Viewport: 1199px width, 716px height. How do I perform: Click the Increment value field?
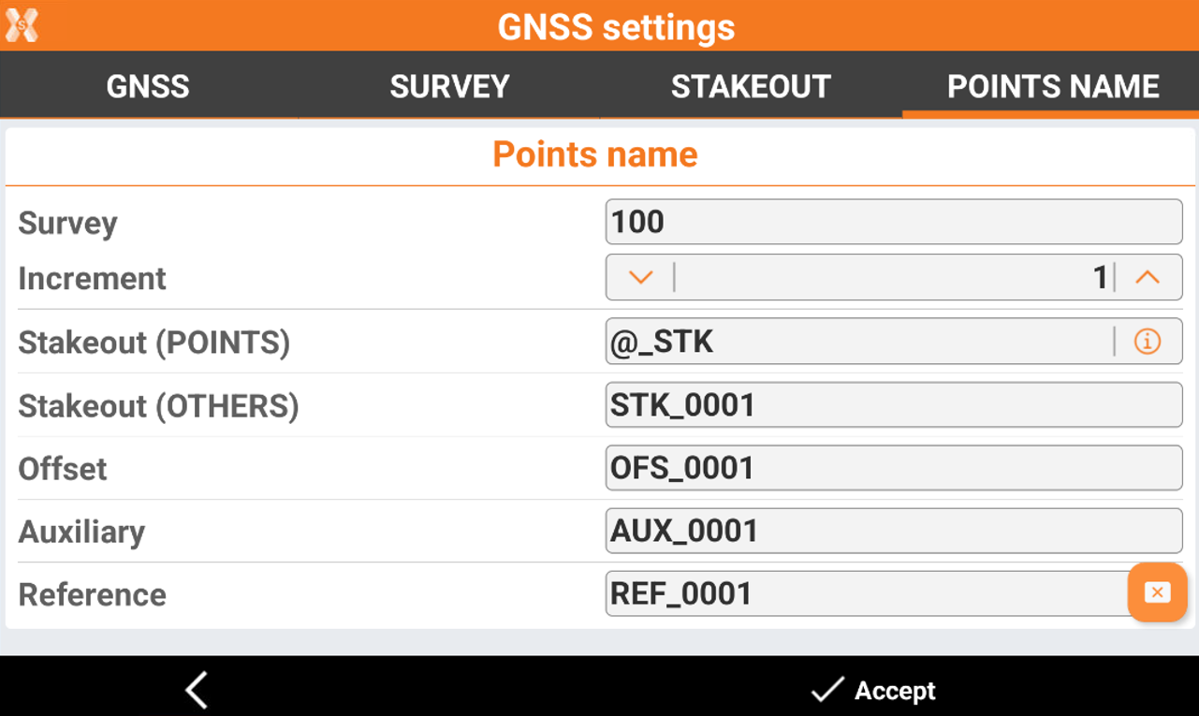click(893, 278)
